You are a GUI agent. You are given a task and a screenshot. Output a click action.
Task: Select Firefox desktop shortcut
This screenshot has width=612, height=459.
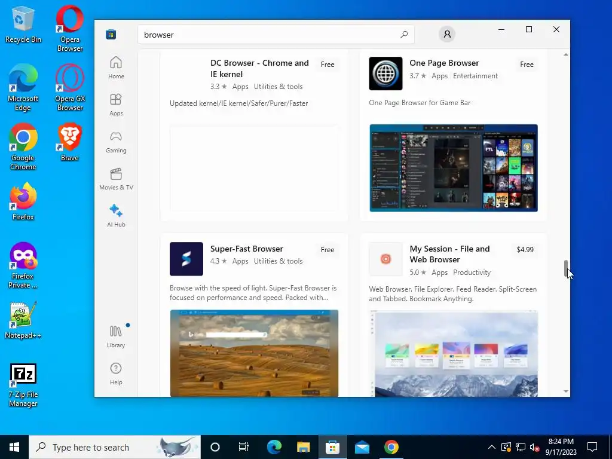[x=23, y=201]
